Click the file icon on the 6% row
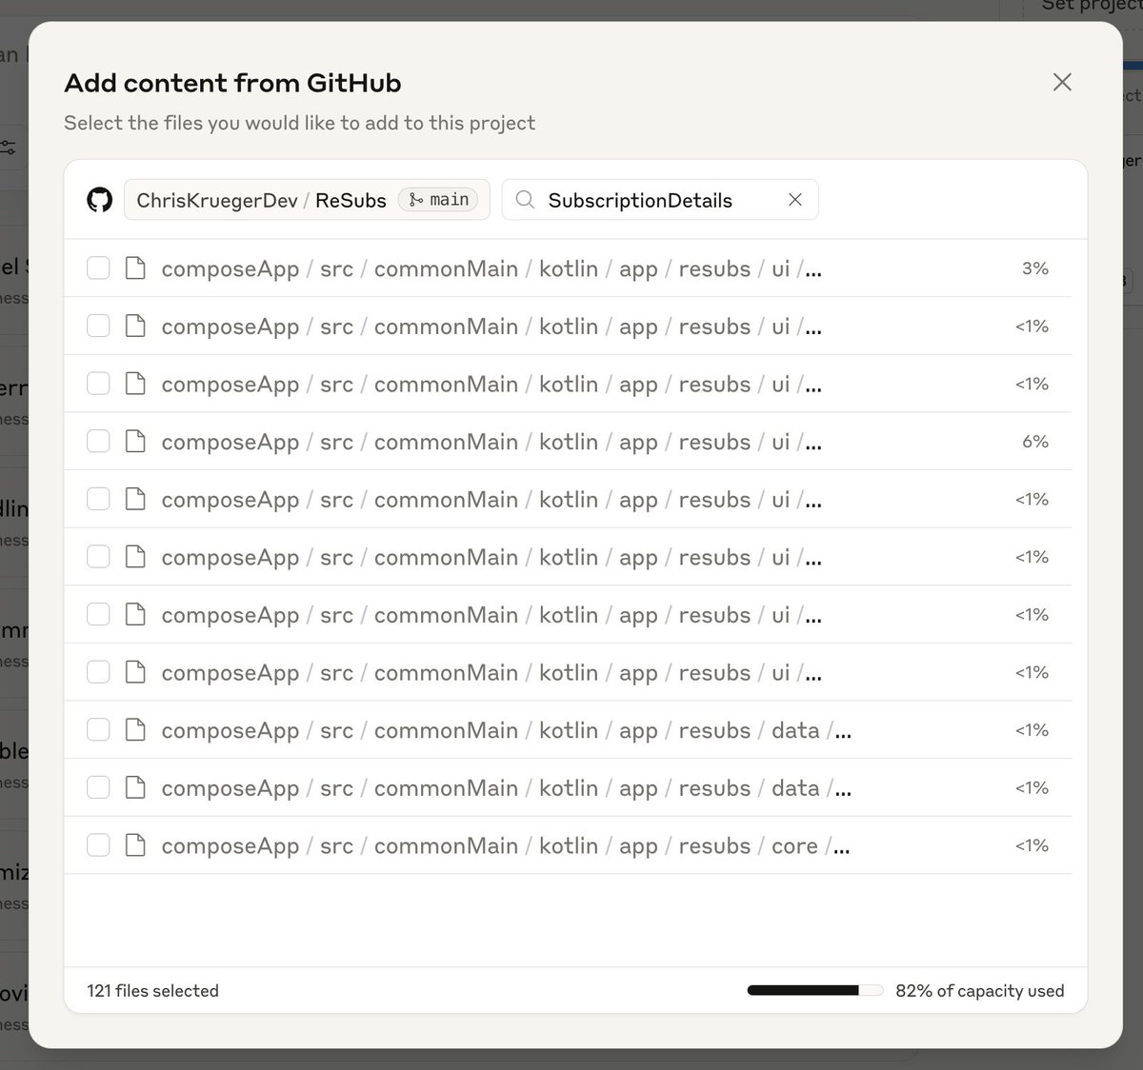1143x1070 pixels. click(136, 442)
